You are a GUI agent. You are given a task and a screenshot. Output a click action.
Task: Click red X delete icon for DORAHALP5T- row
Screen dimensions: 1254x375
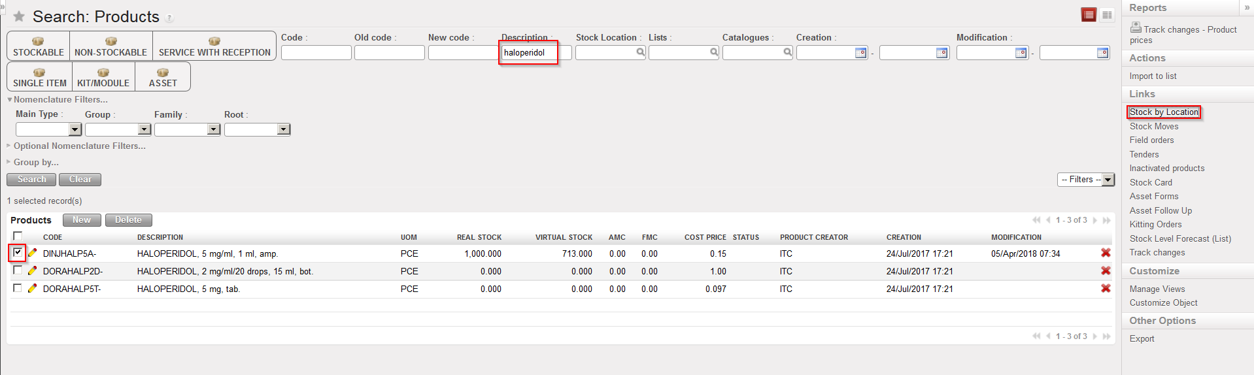(1106, 289)
